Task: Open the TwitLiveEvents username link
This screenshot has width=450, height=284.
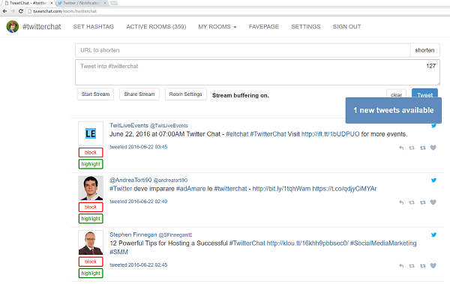Action: point(129,125)
